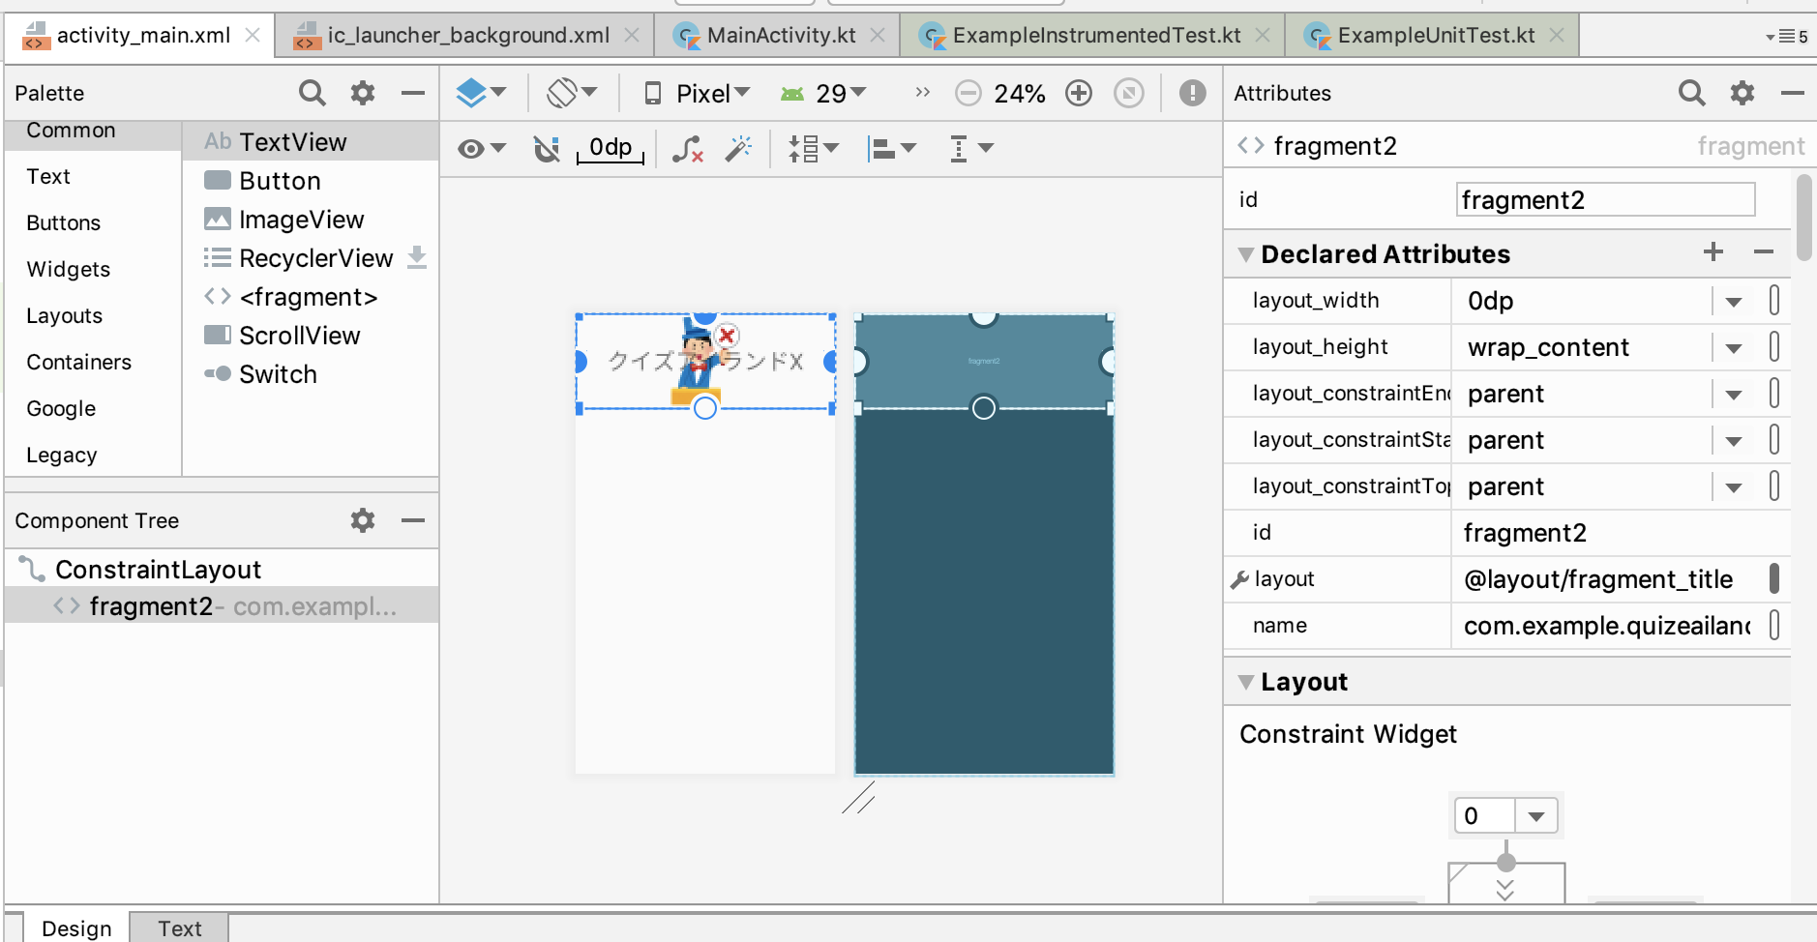Screen dimensions: 1817x942
Task: Delete constraint red X on design
Action: 728,336
